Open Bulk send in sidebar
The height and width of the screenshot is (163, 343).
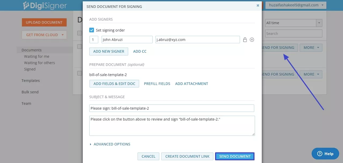30,92
